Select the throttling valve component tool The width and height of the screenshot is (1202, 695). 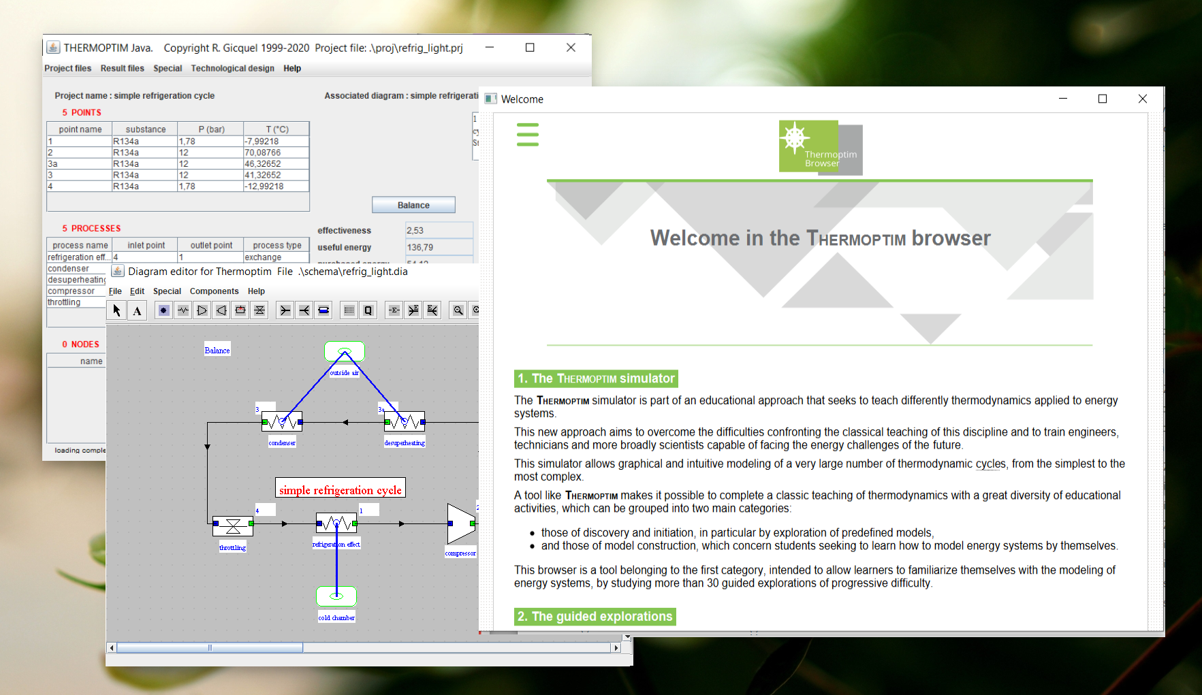(x=259, y=310)
